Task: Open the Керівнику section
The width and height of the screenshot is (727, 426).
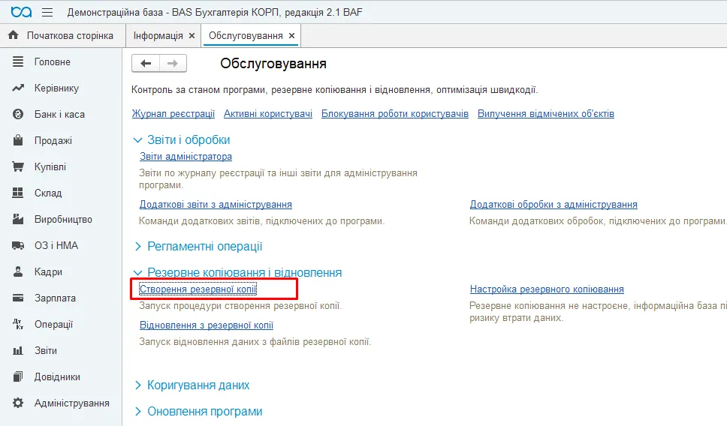Action: tap(56, 88)
